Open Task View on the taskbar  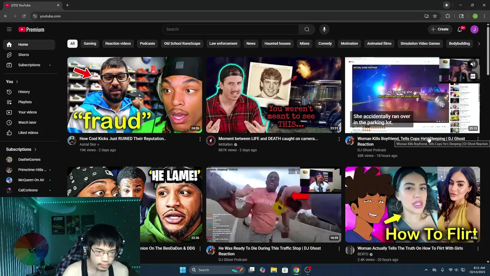[x=252, y=270]
